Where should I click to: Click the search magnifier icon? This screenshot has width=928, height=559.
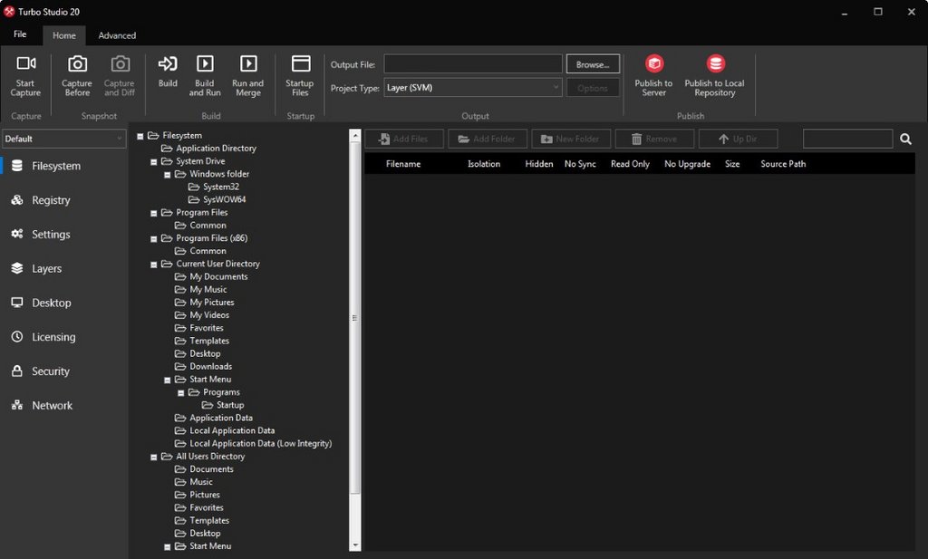[905, 139]
